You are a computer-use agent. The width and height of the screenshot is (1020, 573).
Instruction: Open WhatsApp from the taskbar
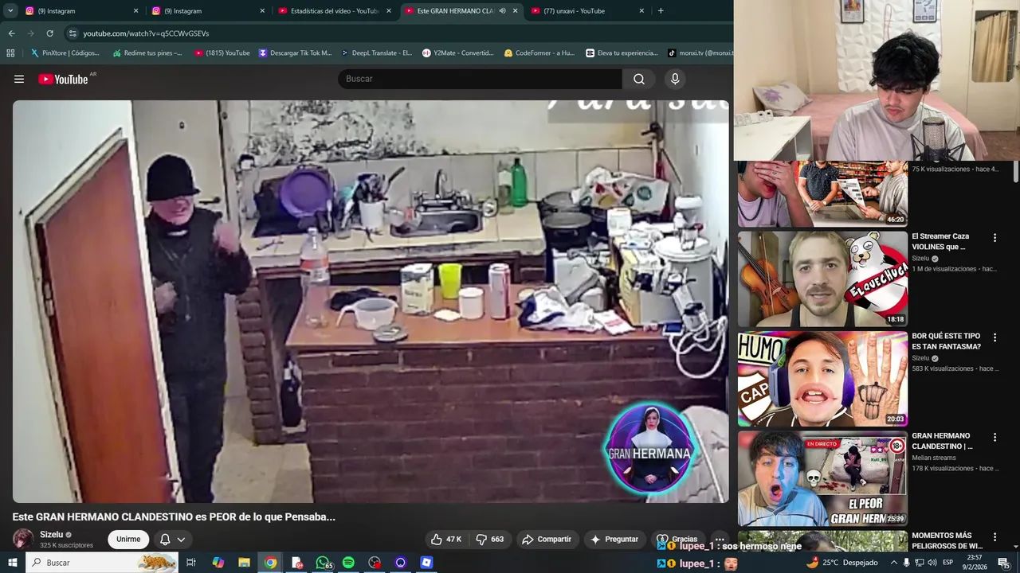323,563
